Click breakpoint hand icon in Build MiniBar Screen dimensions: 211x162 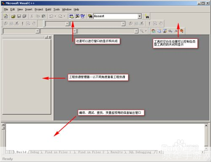[x=34, y=24]
